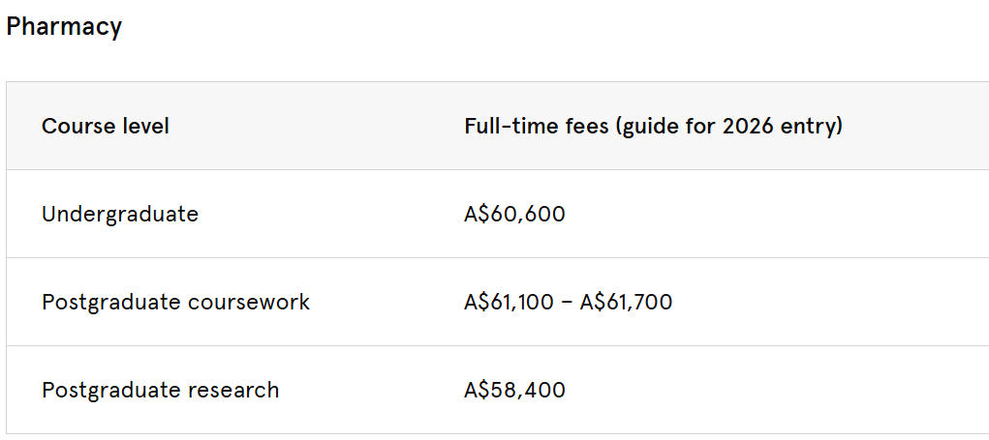Select the "Postgraduate coursework" row label
Viewport: 989px width, 440px height.
(175, 302)
